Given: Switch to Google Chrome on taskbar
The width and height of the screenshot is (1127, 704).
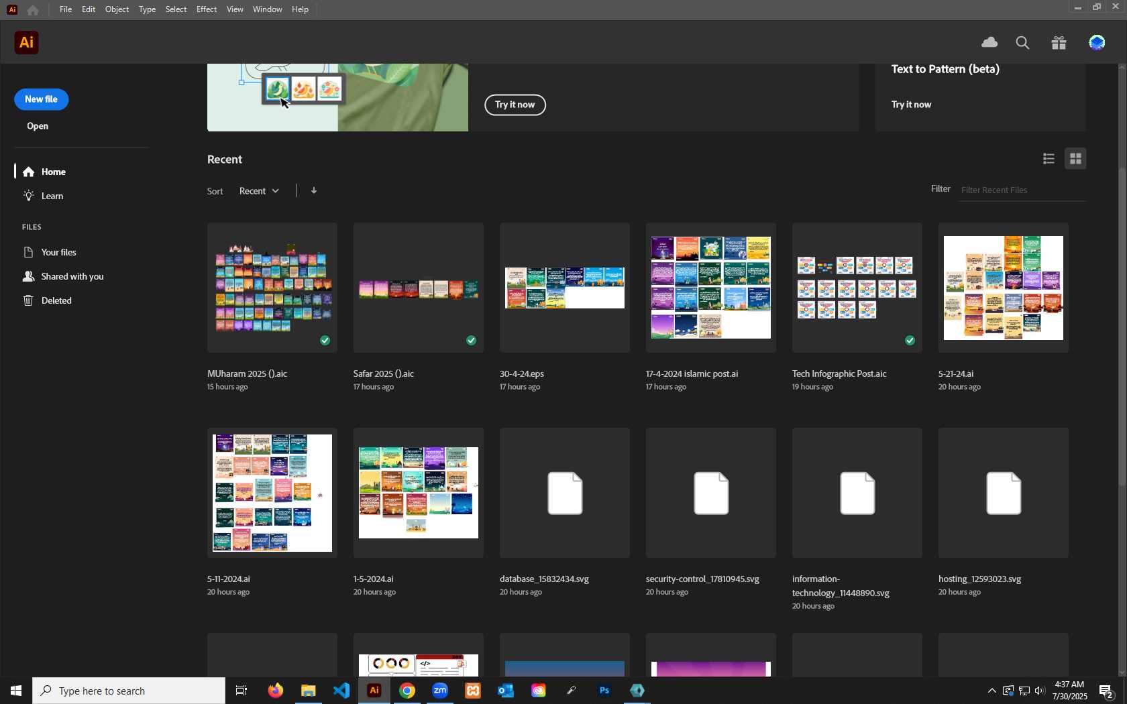Looking at the screenshot, I should pos(407,691).
